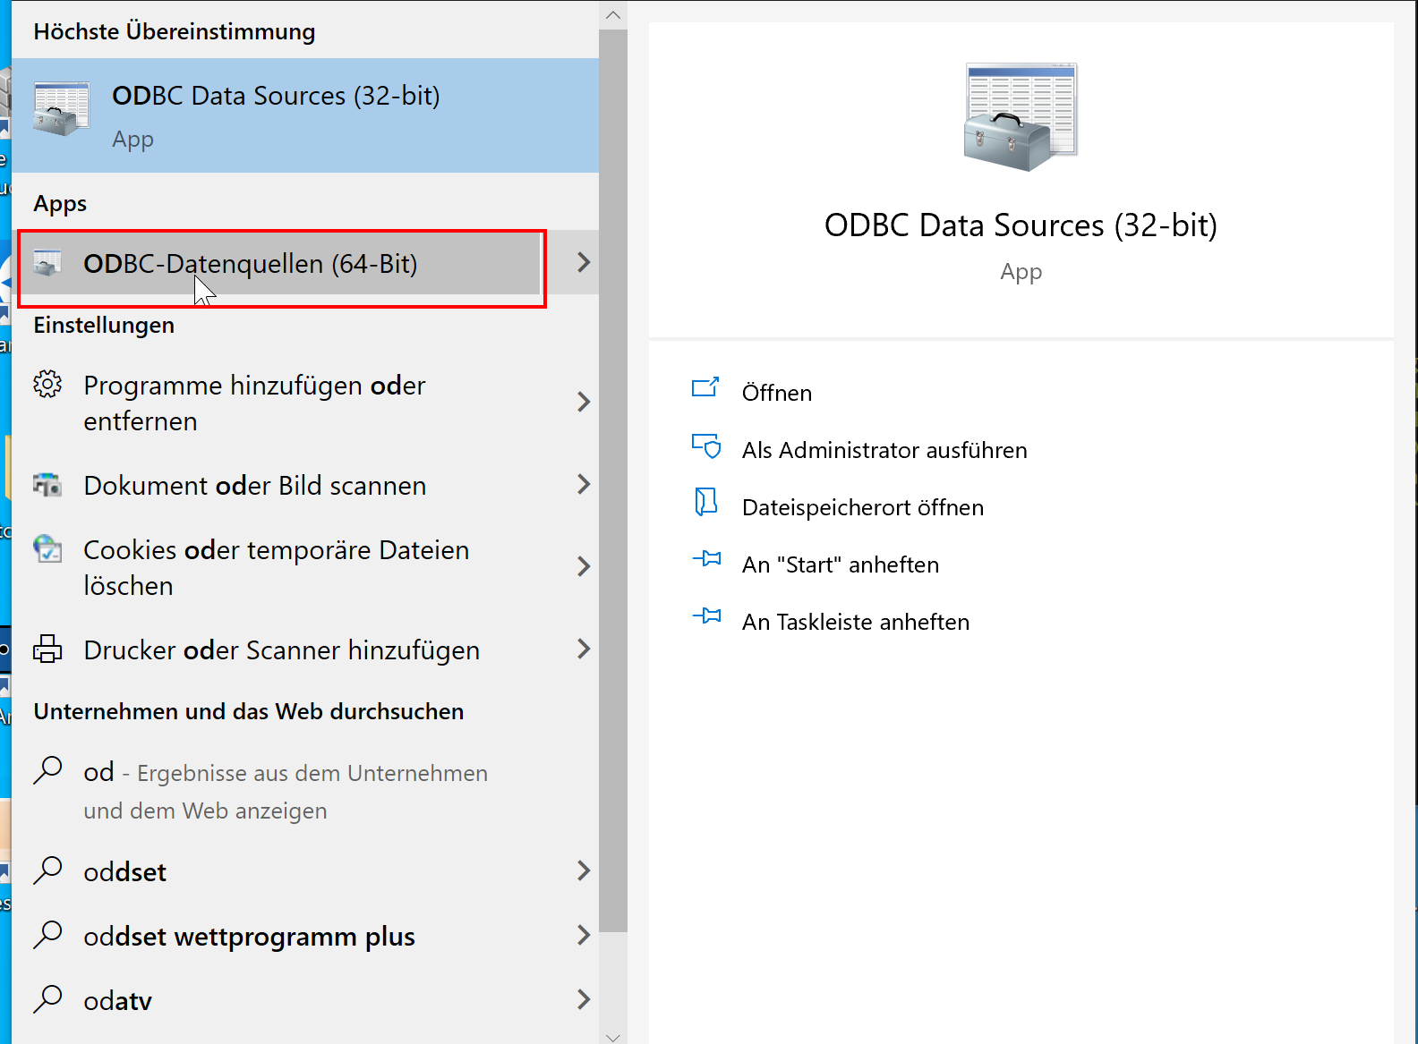The image size is (1418, 1044).
Task: Select Öffnen in the app actions
Action: (776, 393)
